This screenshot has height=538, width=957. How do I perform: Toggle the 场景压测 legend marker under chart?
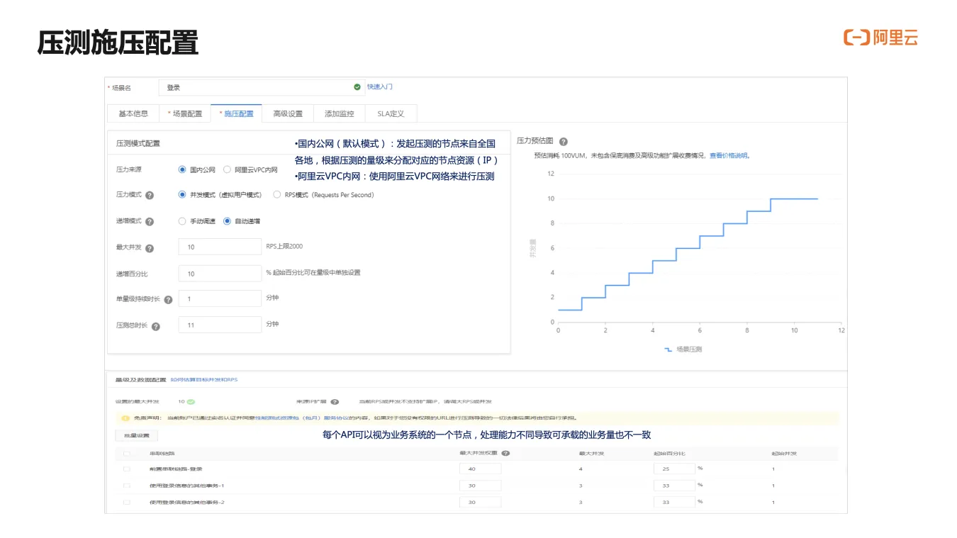point(668,349)
